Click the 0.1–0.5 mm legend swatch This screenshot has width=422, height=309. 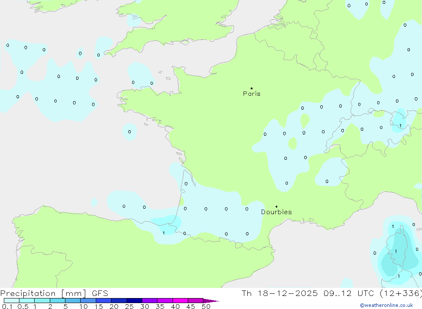click(x=11, y=301)
